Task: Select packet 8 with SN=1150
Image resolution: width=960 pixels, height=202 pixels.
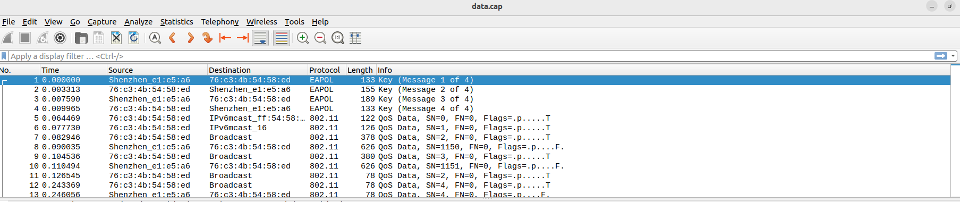Action: coord(475,147)
